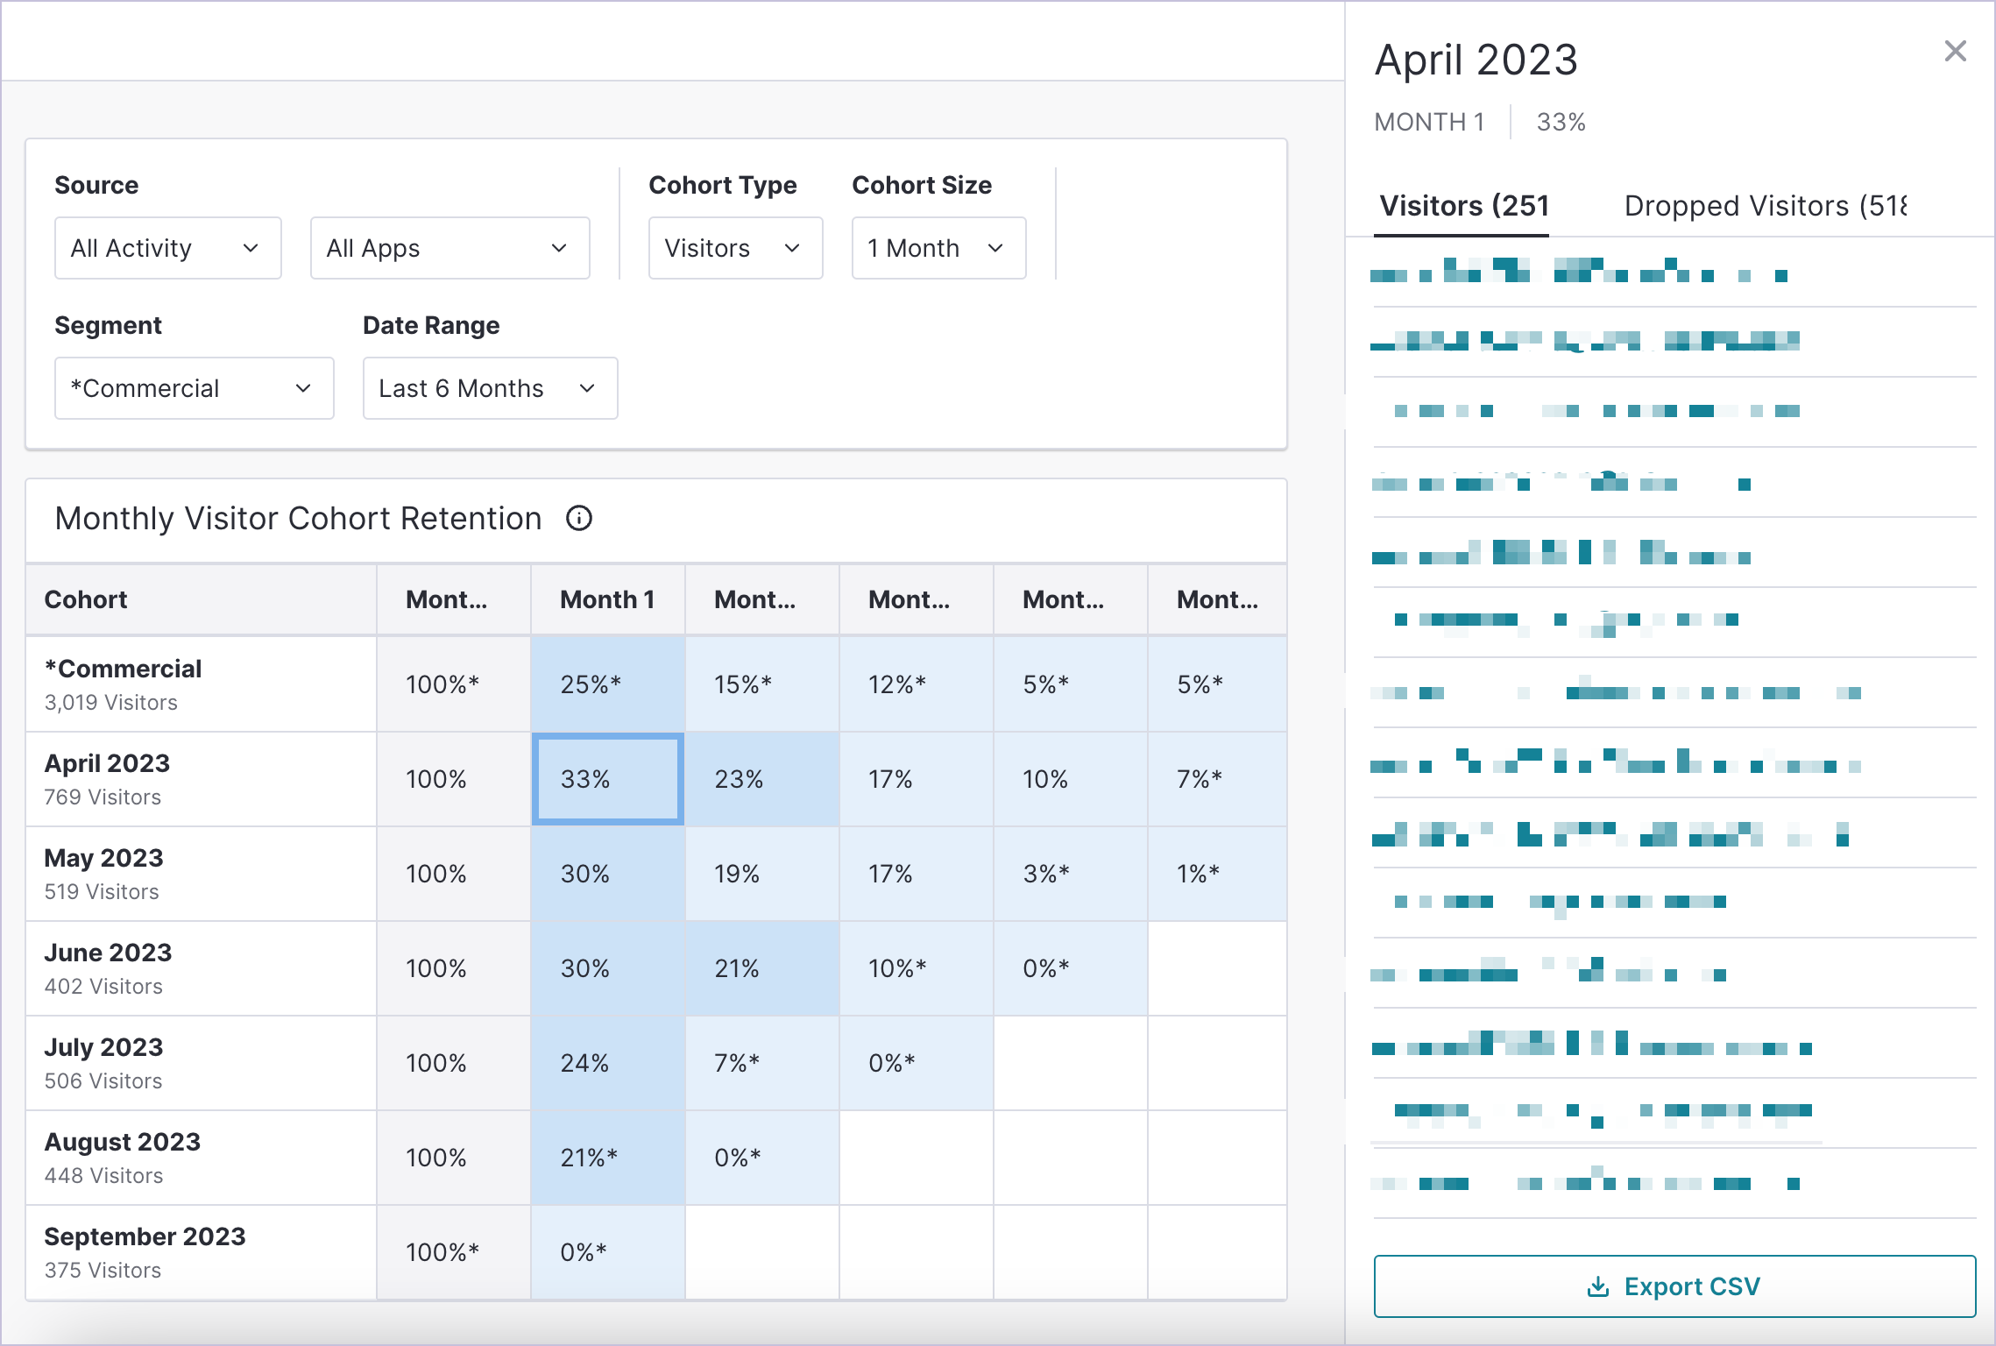Click the September 2023 cohort row label
This screenshot has height=1346, width=1996.
[x=145, y=1236]
